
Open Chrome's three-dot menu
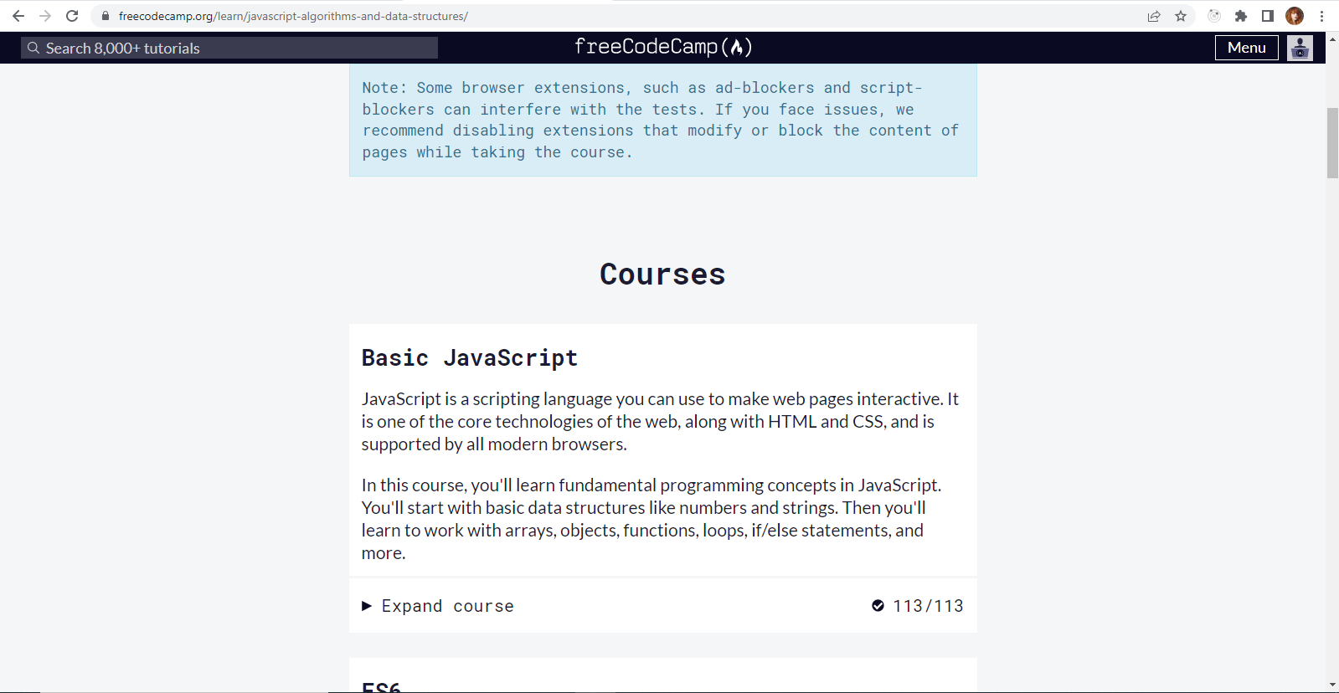pyautogui.click(x=1323, y=15)
